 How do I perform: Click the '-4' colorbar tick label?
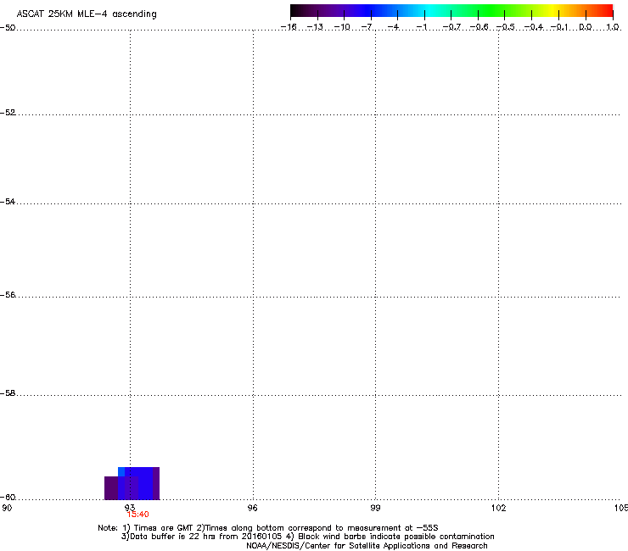click(x=394, y=27)
